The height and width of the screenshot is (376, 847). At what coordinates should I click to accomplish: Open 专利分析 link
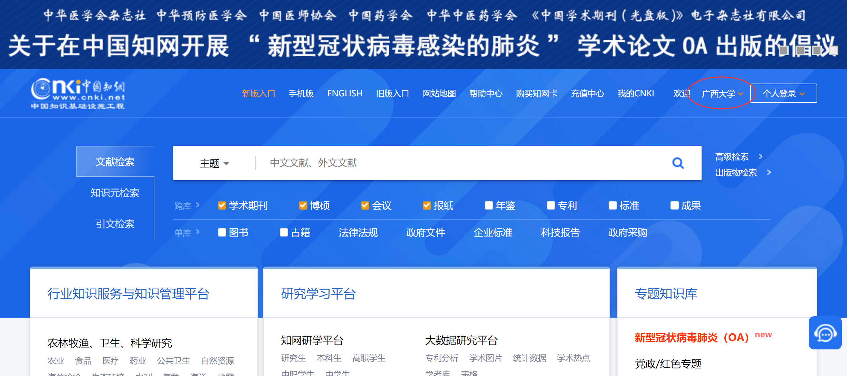pos(442,358)
